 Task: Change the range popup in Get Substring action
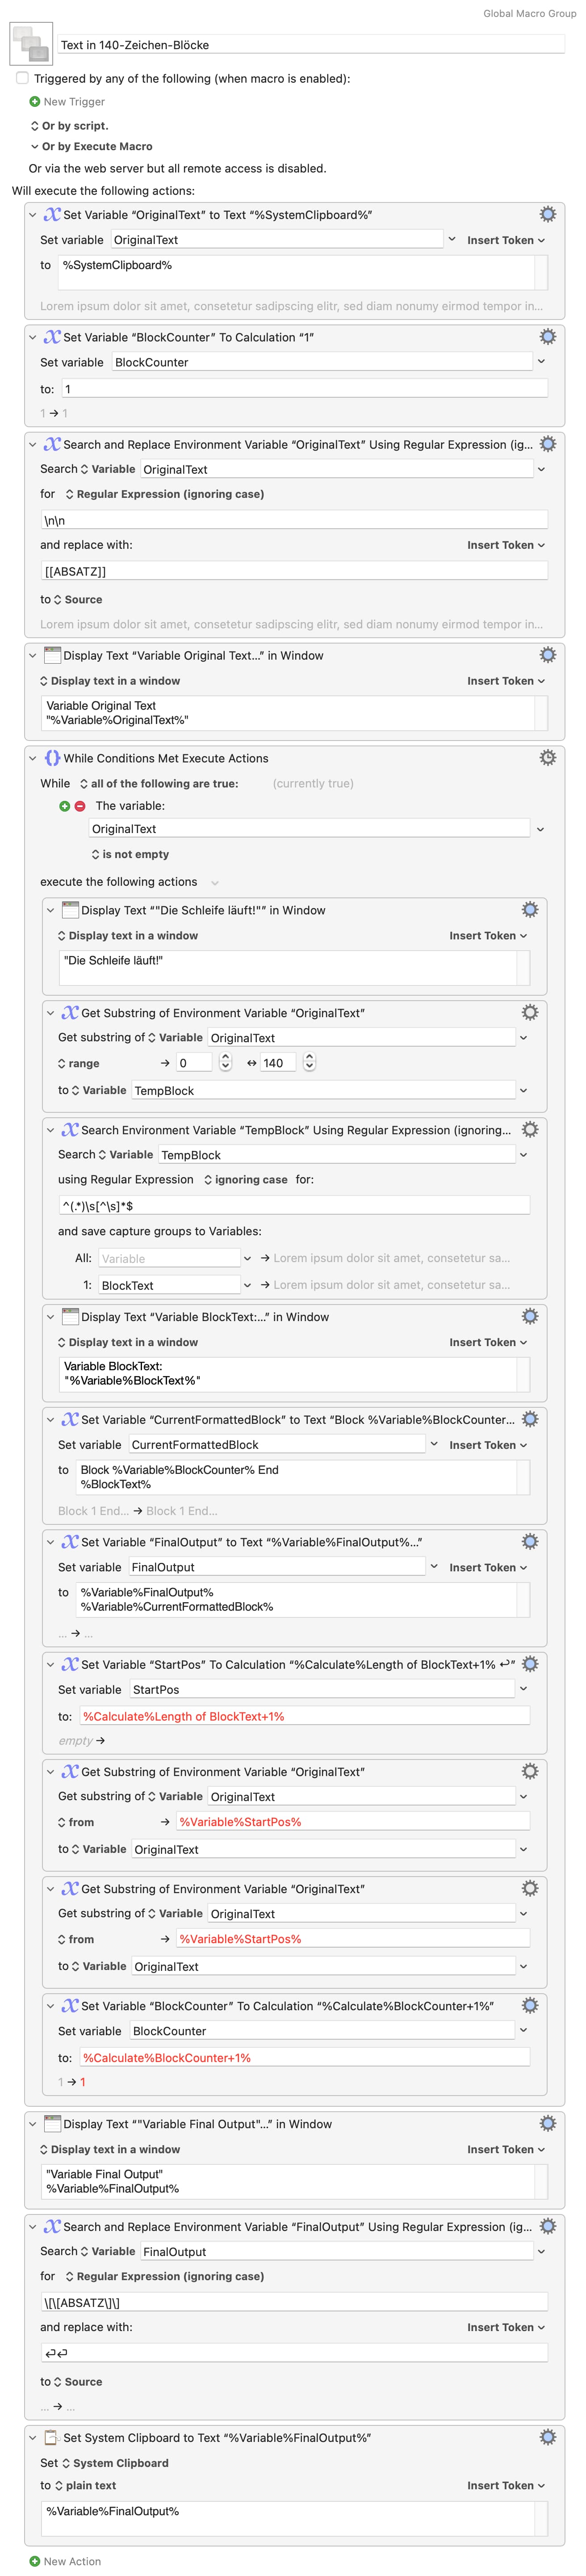[78, 1064]
